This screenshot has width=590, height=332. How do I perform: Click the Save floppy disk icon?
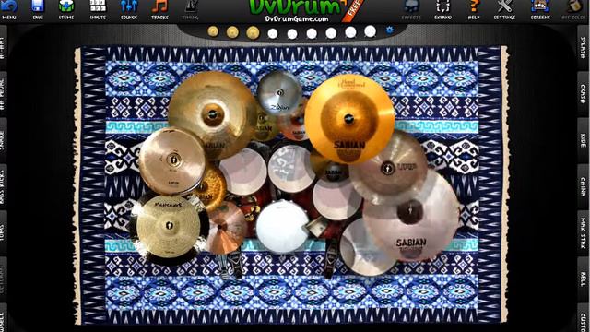click(38, 9)
